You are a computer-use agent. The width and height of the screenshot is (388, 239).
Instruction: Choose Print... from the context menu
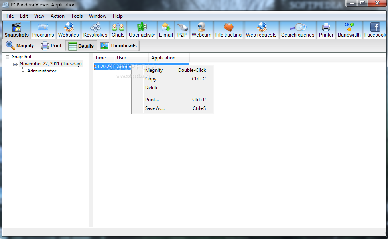[173, 100]
